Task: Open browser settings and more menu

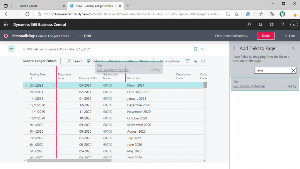Action: [x=293, y=14]
